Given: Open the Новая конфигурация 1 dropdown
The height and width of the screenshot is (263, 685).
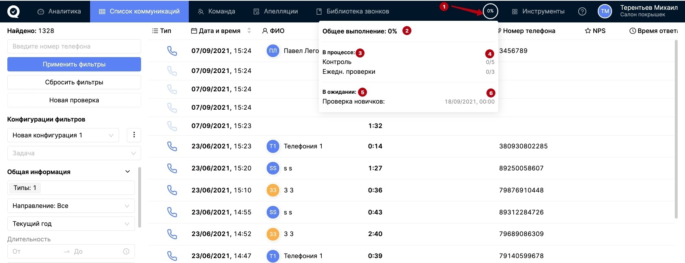Looking at the screenshot, I should pyautogui.click(x=63, y=135).
